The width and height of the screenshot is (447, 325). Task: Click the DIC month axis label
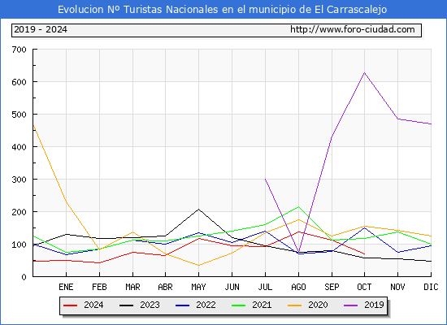[x=431, y=287]
